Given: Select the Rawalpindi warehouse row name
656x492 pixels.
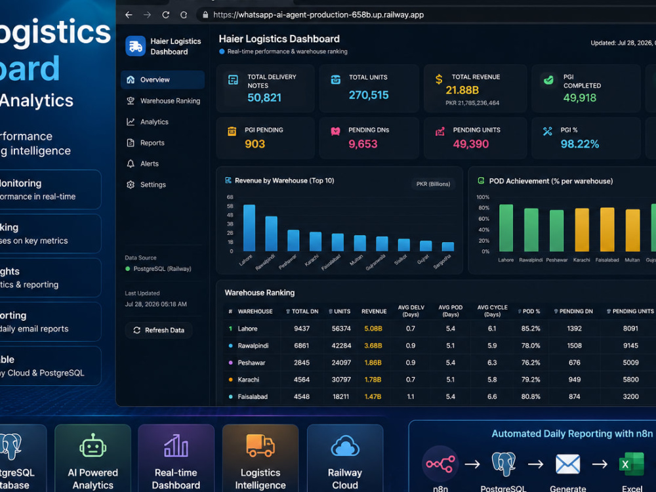Looking at the screenshot, I should click(253, 346).
